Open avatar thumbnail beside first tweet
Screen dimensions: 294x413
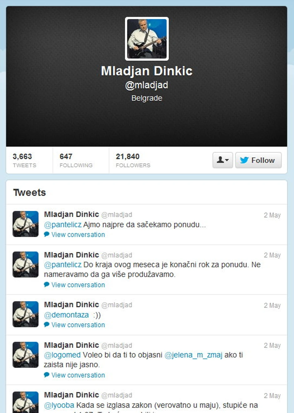pyautogui.click(x=26, y=224)
